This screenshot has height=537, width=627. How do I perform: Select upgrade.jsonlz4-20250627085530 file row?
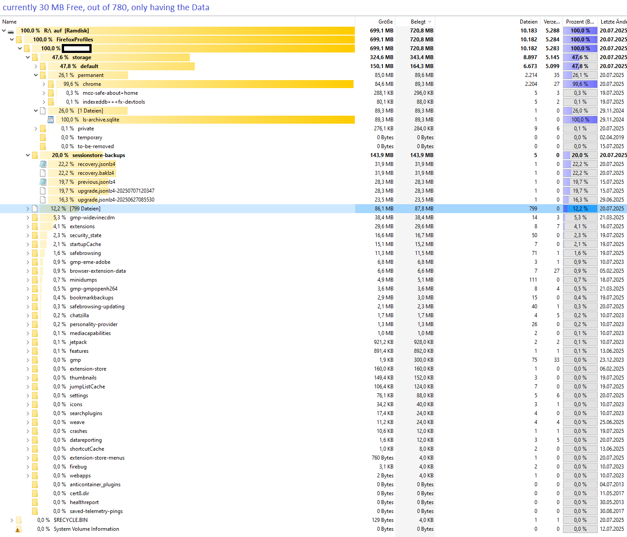tap(313, 200)
